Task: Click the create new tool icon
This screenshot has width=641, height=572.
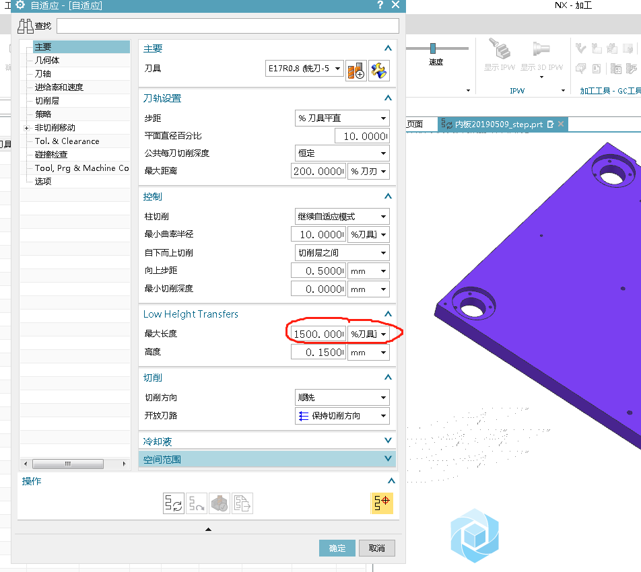Action: pos(356,71)
